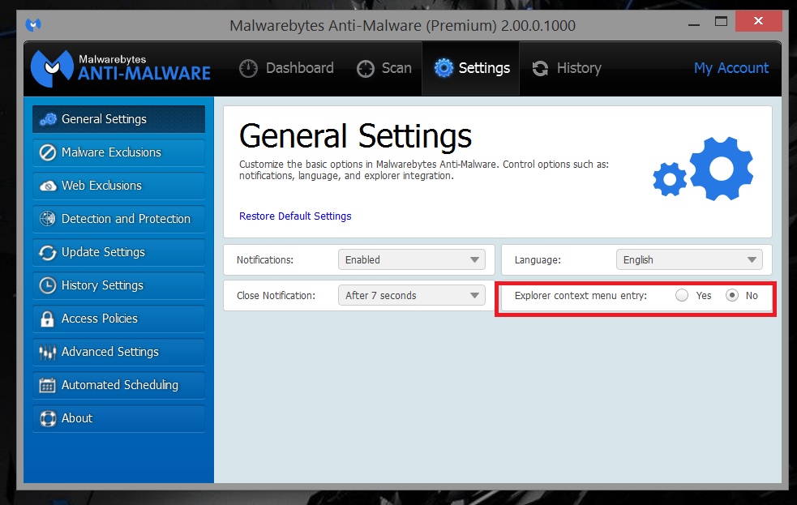797x505 pixels.
Task: Select General Settings in sidebar
Action: [x=119, y=119]
